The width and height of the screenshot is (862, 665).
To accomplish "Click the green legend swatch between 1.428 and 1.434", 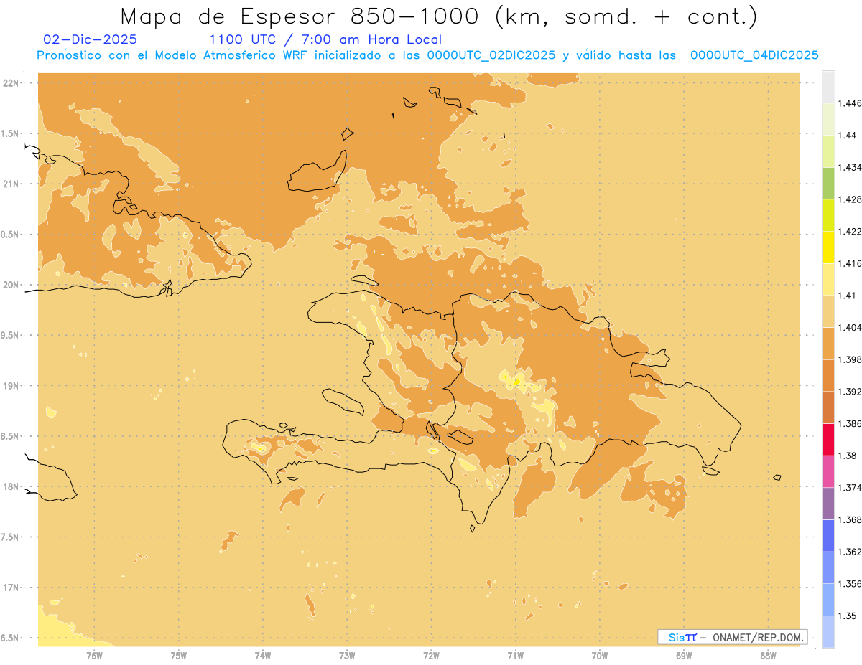I will coord(828,183).
